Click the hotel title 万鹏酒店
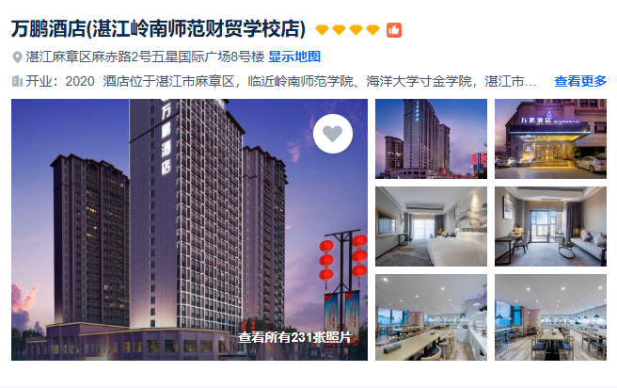The image size is (617, 388). pyautogui.click(x=48, y=29)
